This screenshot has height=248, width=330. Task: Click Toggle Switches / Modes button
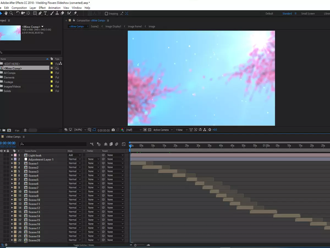click(84, 245)
